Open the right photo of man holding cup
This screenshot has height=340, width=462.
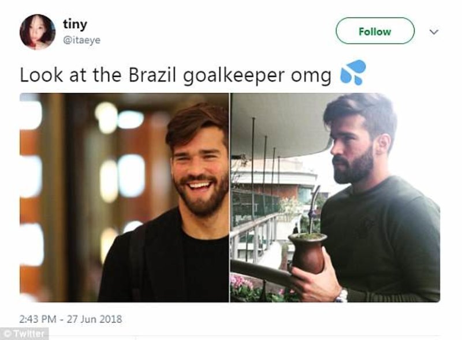335,197
